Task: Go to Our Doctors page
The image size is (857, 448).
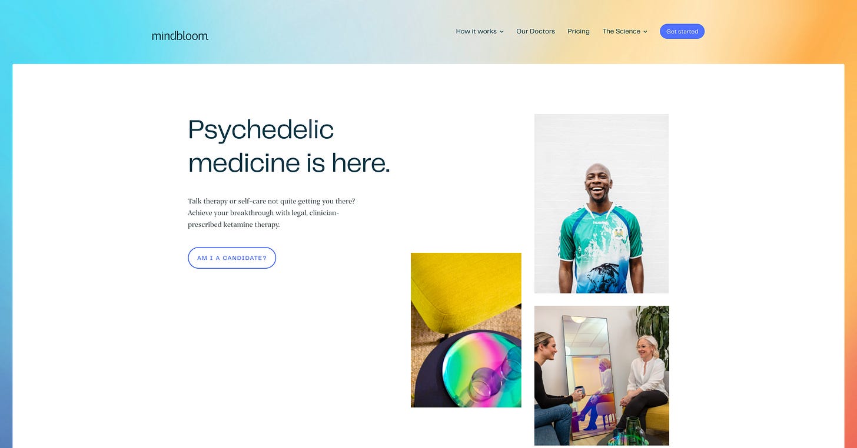Action: (536, 31)
